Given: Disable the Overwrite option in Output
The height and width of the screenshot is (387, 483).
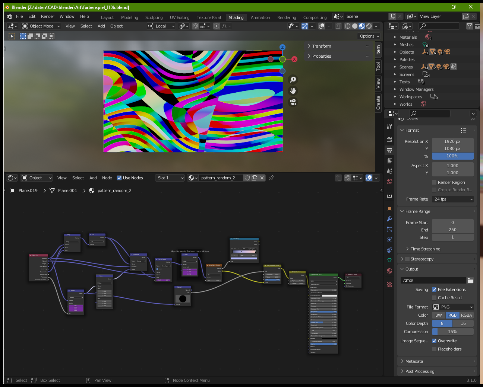Looking at the screenshot, I should point(434,340).
